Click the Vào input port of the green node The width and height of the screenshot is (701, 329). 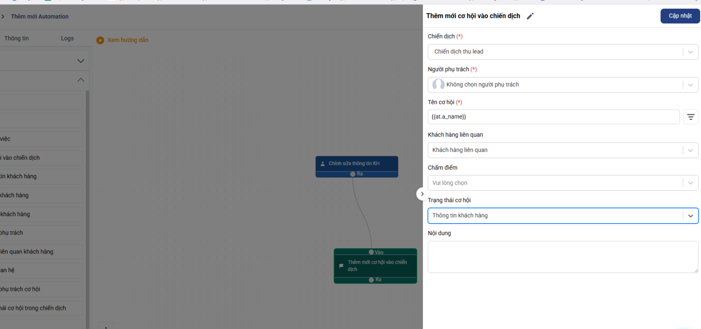coord(371,252)
